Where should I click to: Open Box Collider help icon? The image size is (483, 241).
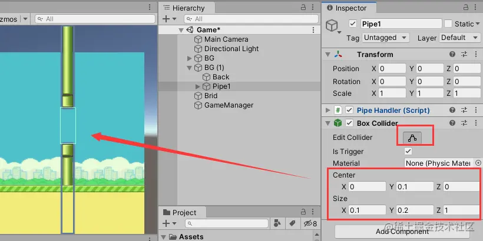click(x=452, y=123)
